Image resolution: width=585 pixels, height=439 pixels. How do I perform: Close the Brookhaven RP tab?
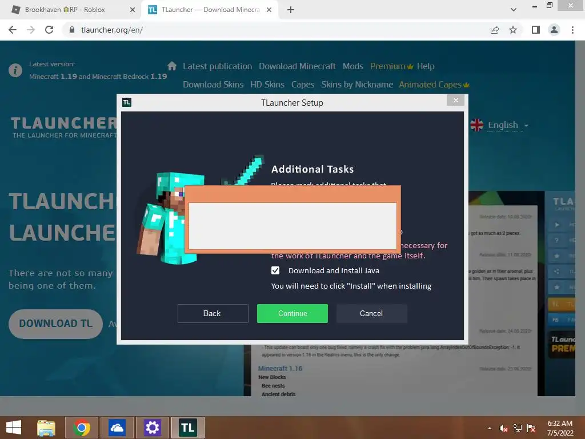[x=133, y=10]
